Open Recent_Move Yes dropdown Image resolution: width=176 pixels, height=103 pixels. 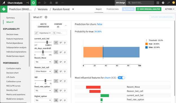tap(43, 62)
